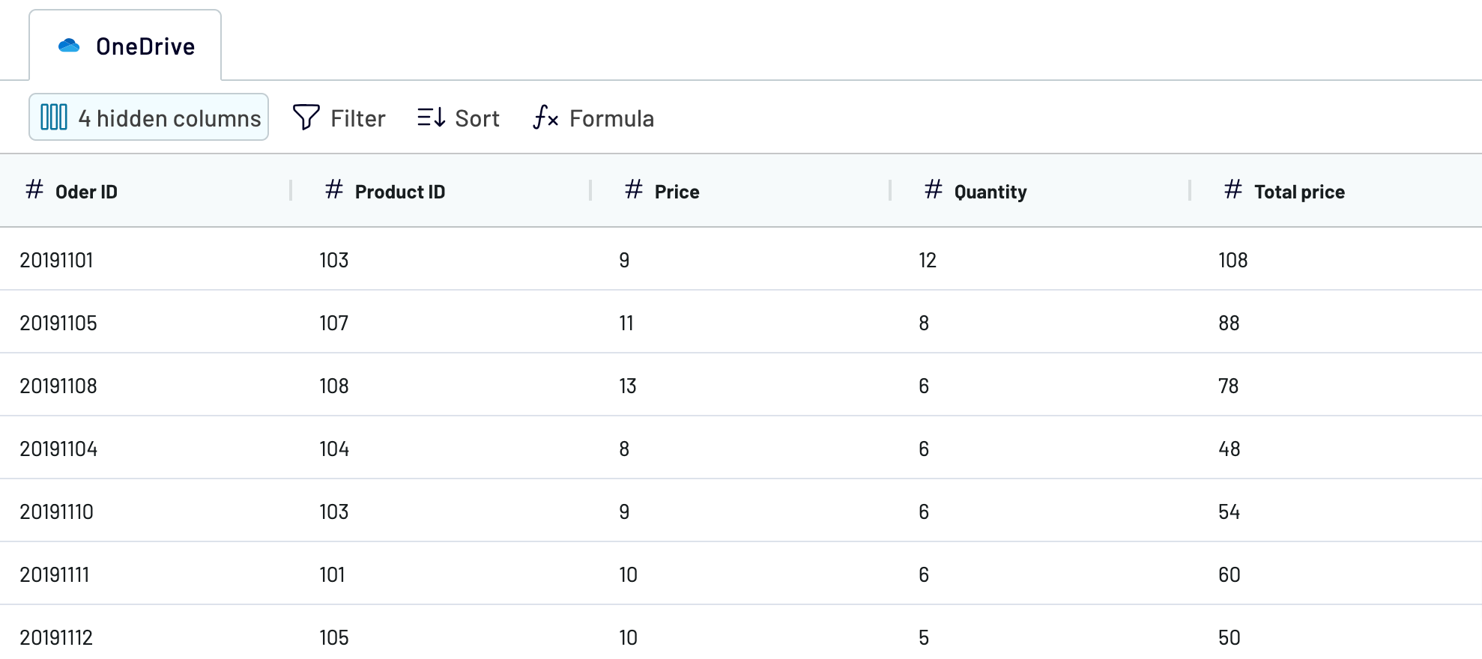Open the OneDrive tab
1482x659 pixels.
pos(125,45)
